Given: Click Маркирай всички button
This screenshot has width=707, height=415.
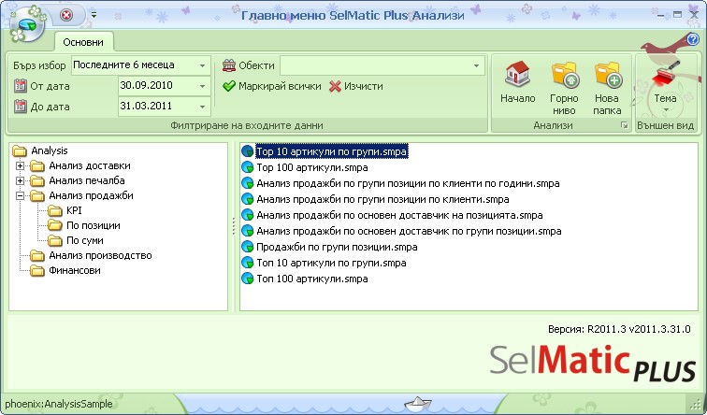Looking at the screenshot, I should [272, 86].
